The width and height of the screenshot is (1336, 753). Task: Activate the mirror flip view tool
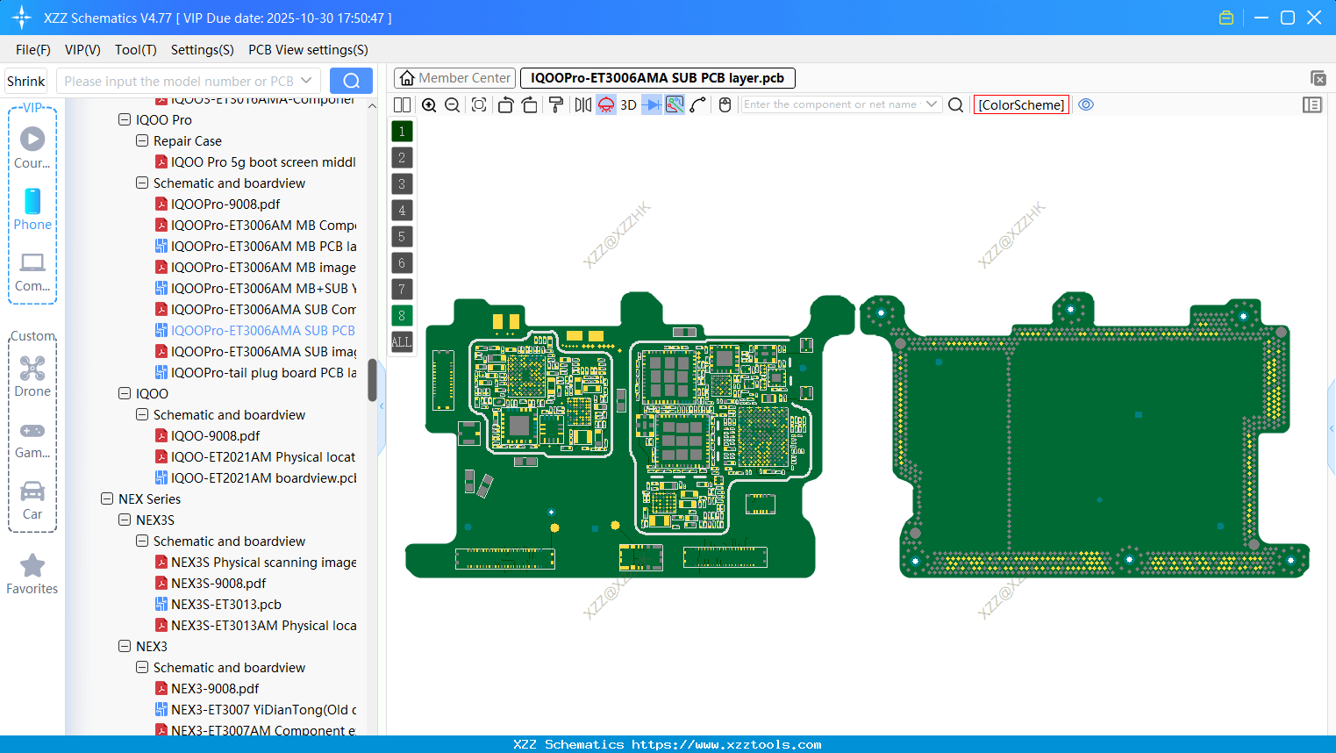coord(582,104)
